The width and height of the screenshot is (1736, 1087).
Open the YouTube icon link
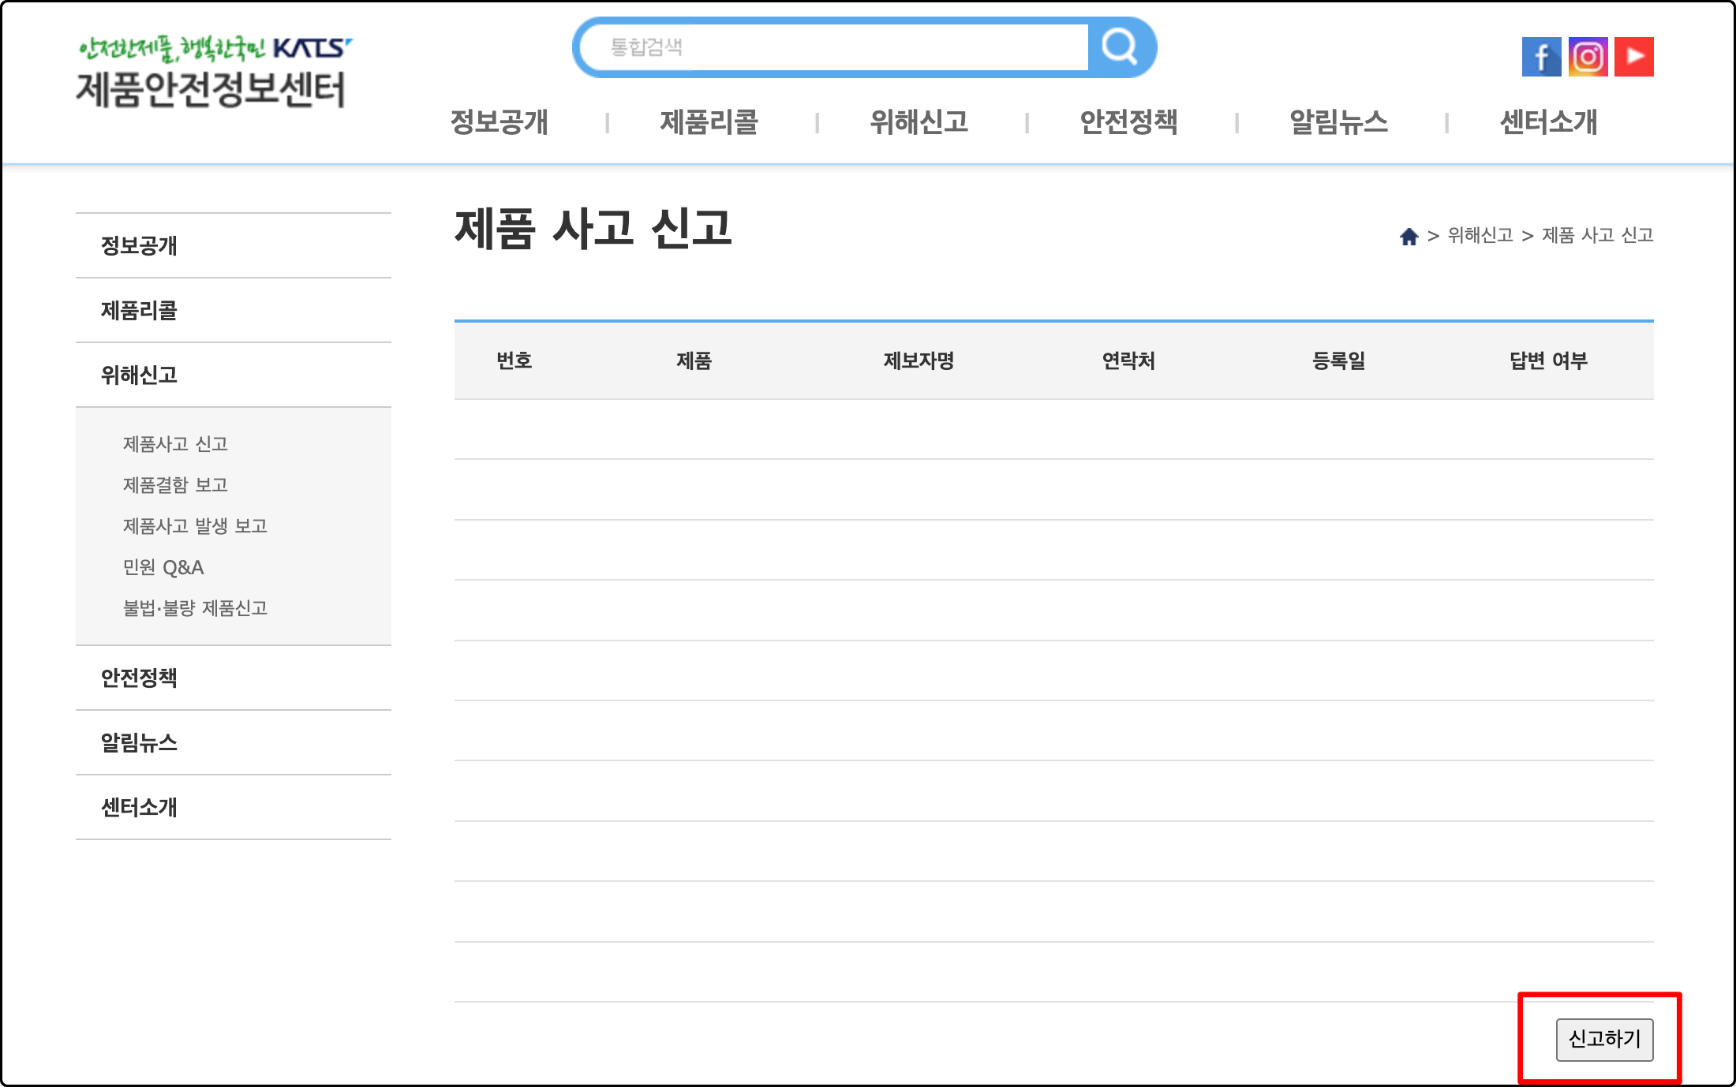[1634, 57]
